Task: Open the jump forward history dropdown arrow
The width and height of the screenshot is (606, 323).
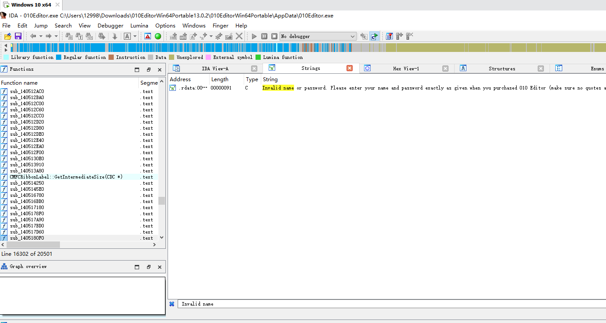Action: tap(56, 36)
